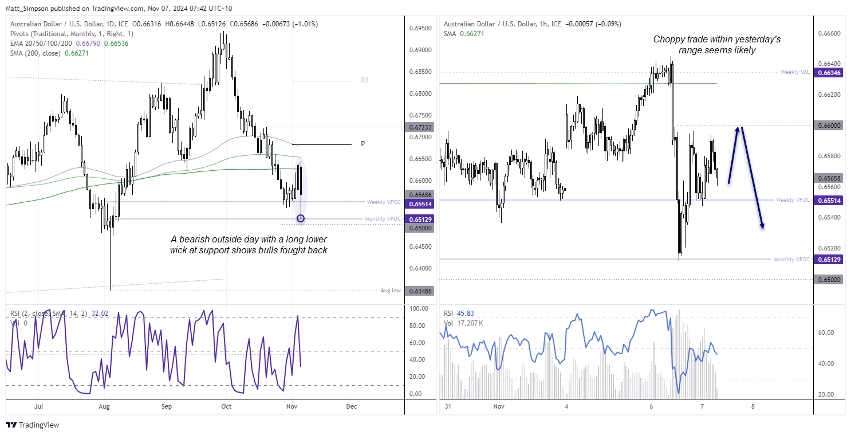Click the RSI 45.83 legend on the 1h chart

pos(460,313)
